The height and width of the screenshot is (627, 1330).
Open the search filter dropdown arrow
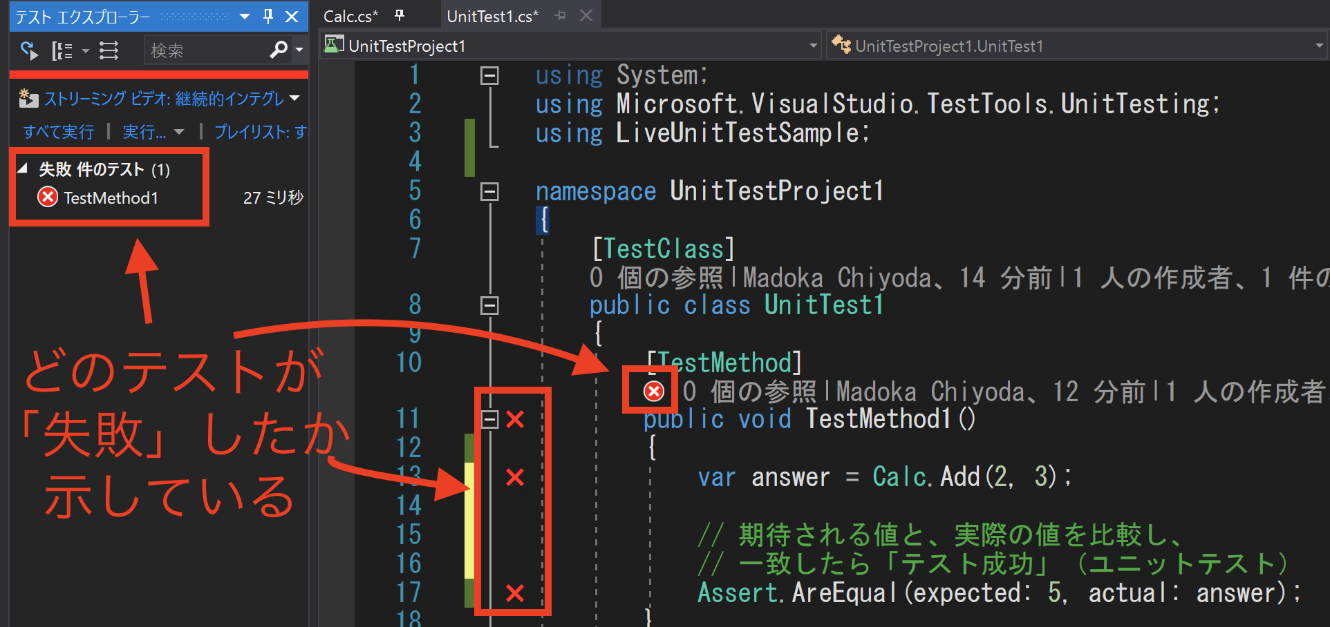click(299, 50)
